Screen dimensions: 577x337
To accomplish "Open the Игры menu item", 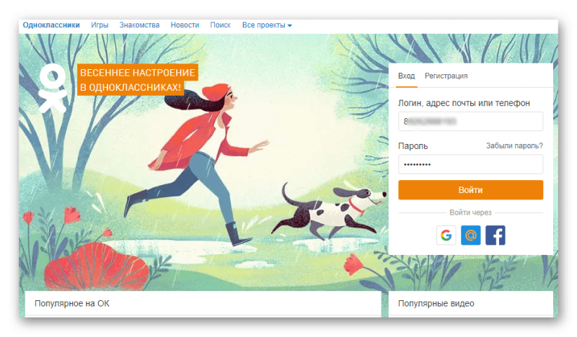I will point(100,25).
